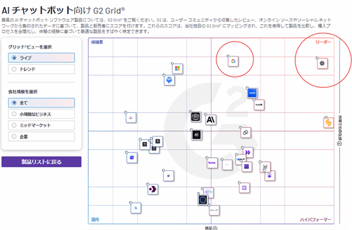Click the blue cube logo tile below Microsoft
Screen dimensions: 352x230
(x=170, y=80)
